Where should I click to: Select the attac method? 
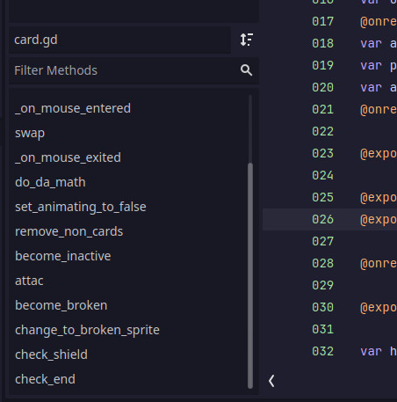click(x=29, y=281)
